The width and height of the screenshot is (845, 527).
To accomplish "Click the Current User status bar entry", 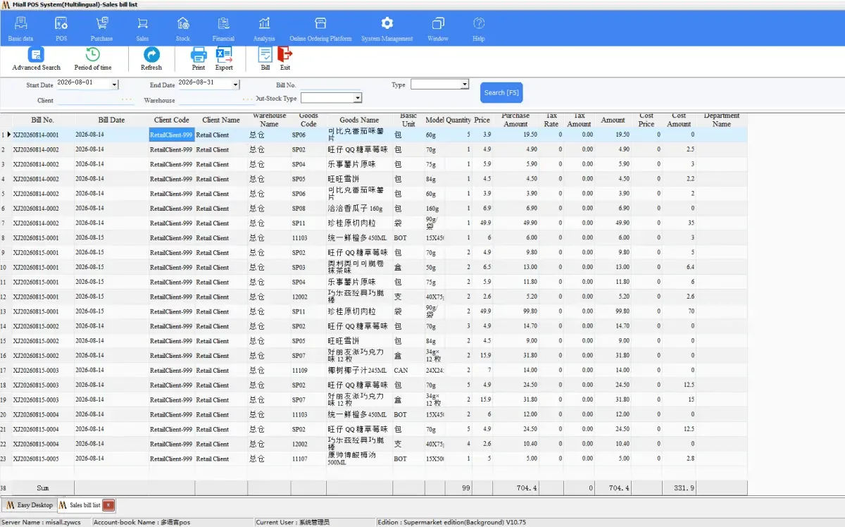I will pyautogui.click(x=292, y=522).
